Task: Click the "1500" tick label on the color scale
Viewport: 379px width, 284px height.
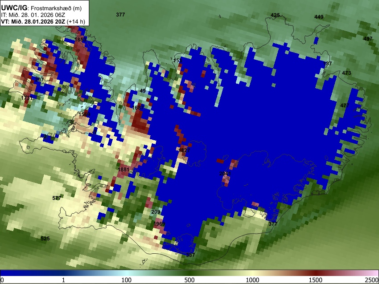Action: coord(316,280)
